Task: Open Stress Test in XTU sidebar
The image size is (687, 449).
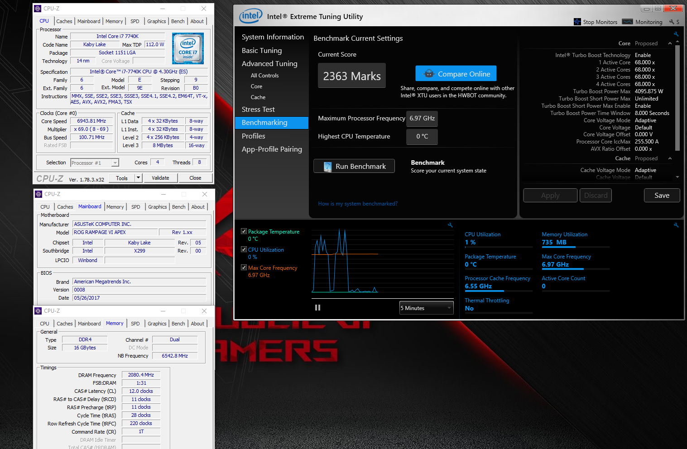Action: (258, 110)
